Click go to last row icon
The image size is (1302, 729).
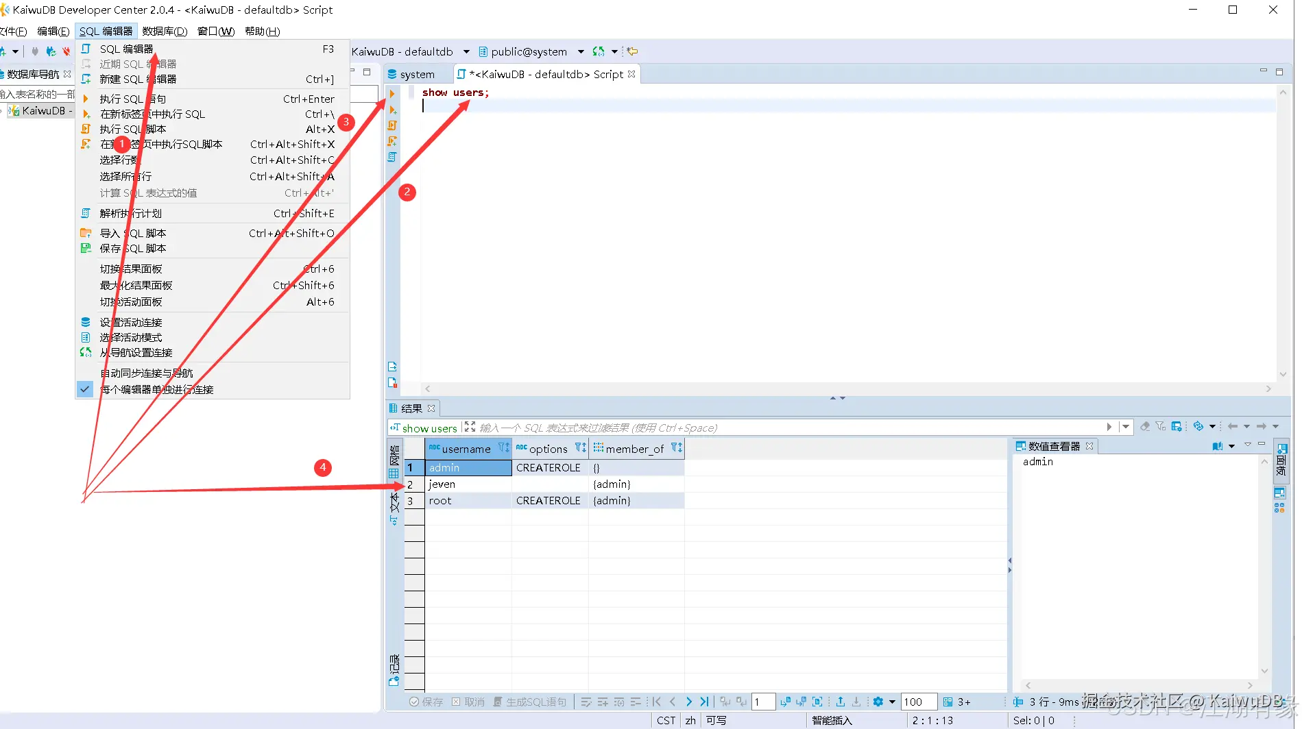704,702
